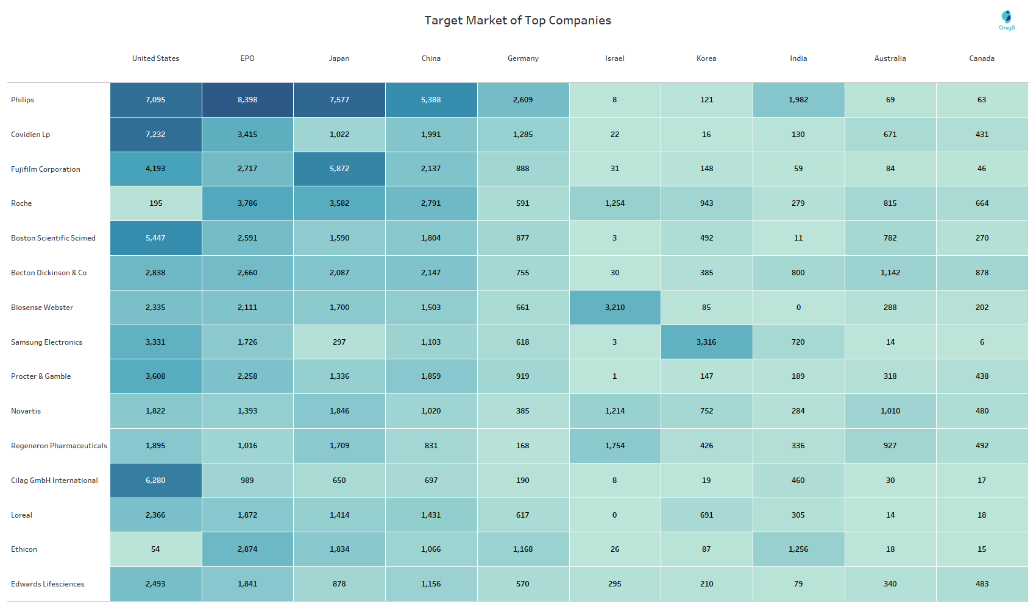Image resolution: width=1036 pixels, height=609 pixels.
Task: Select the Philips row label
Action: (x=23, y=100)
